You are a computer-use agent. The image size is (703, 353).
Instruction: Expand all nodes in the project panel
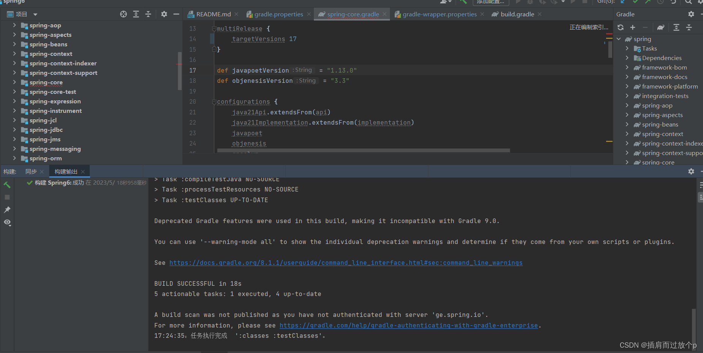point(136,14)
